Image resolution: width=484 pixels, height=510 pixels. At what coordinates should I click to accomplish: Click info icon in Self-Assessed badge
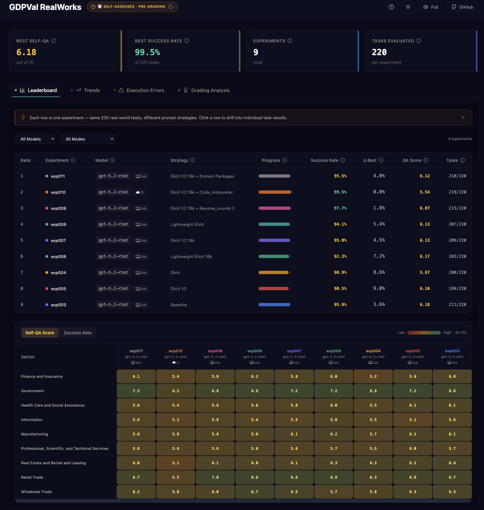(x=171, y=7)
